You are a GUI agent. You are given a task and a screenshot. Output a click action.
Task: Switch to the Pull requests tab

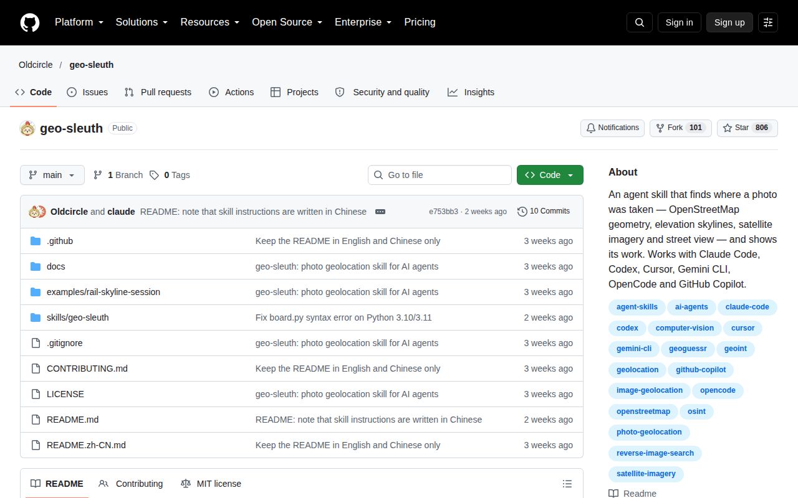tap(158, 92)
